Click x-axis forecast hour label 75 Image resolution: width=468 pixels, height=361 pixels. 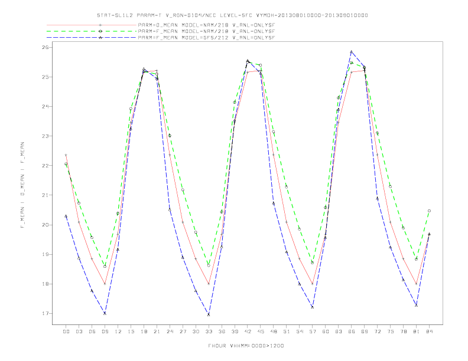coord(391,332)
